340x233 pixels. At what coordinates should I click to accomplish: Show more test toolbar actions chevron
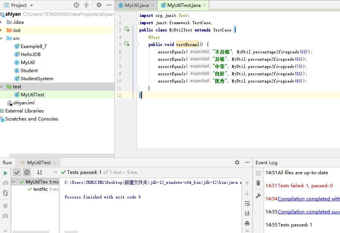point(56,172)
